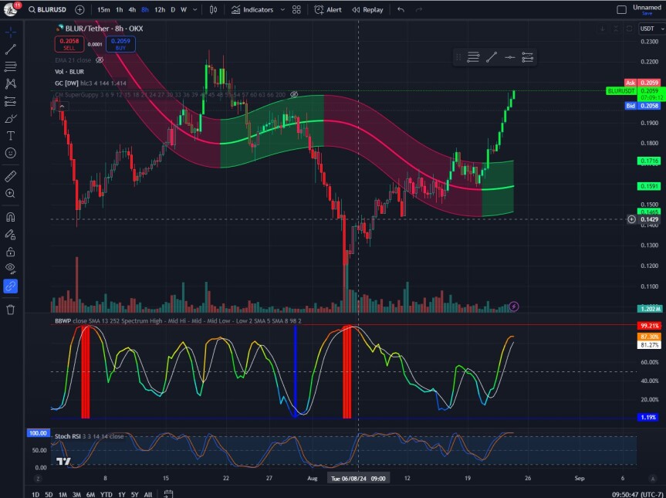666x498 pixels.
Task: Select the GC [DW] indicator legend
Action: point(90,83)
